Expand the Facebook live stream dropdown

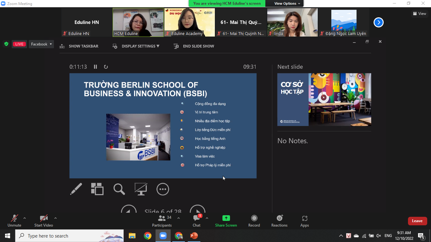41,44
